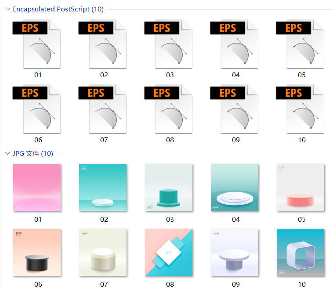Select the pink gradient JPG thumbnail 01

pyautogui.click(x=37, y=187)
